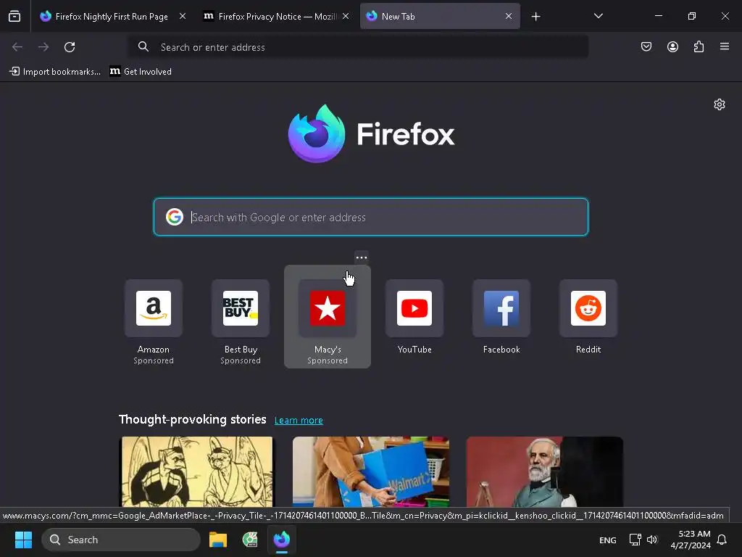742x557 pixels.
Task: Click the Thought-provoking stories heading
Action: click(193, 419)
